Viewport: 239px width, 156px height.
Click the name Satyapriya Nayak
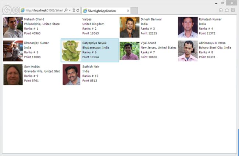click(x=94, y=43)
